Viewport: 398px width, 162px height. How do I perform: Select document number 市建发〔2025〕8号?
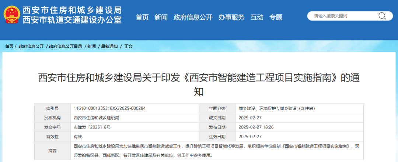(x=92, y=127)
